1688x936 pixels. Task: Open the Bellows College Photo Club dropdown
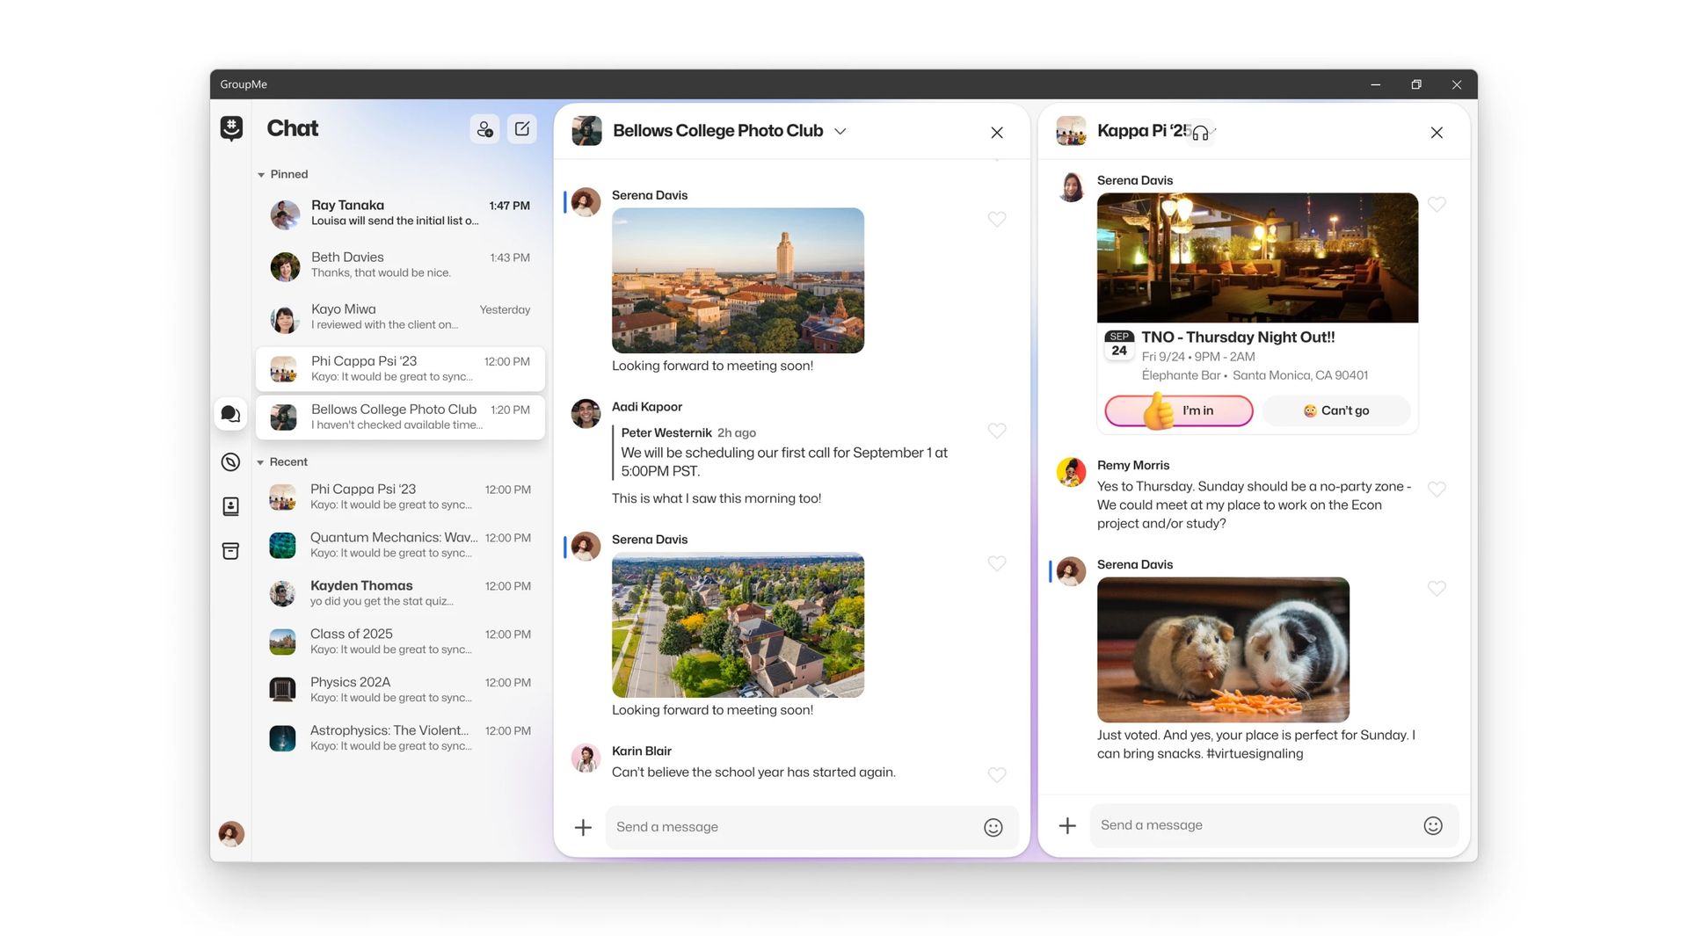click(x=840, y=131)
